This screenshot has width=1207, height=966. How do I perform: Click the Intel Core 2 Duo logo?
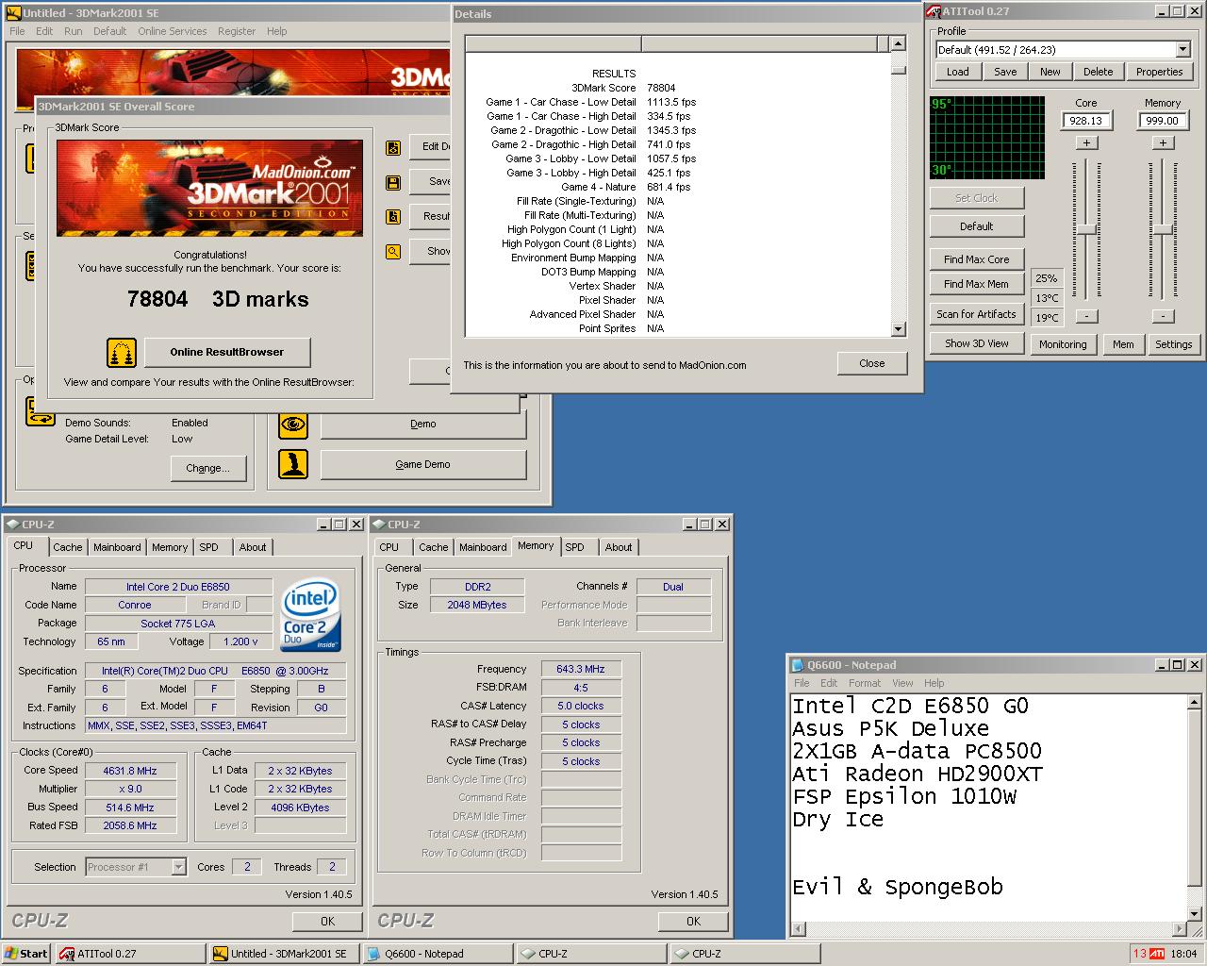[x=310, y=616]
